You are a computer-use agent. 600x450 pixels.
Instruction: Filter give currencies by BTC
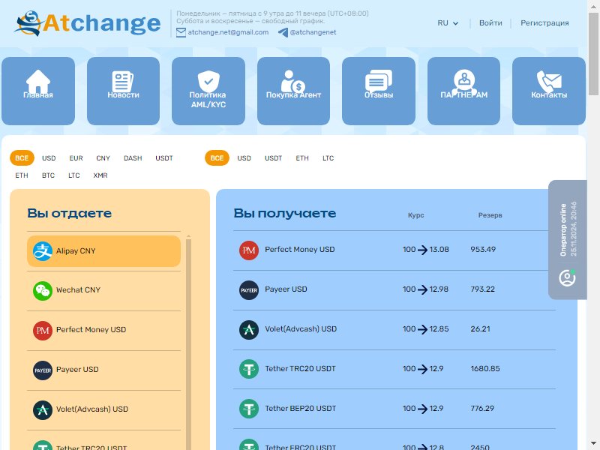[x=48, y=175]
